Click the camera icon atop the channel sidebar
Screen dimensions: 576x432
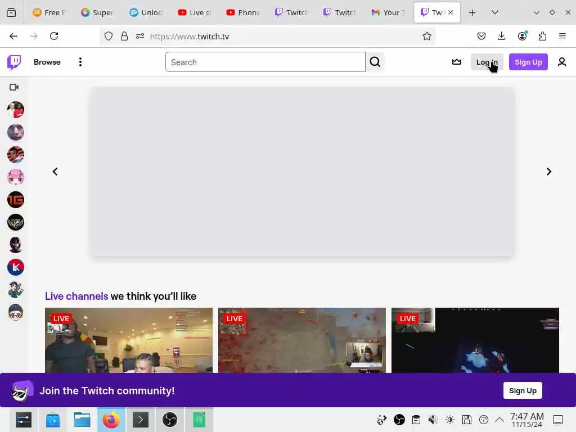pos(14,87)
